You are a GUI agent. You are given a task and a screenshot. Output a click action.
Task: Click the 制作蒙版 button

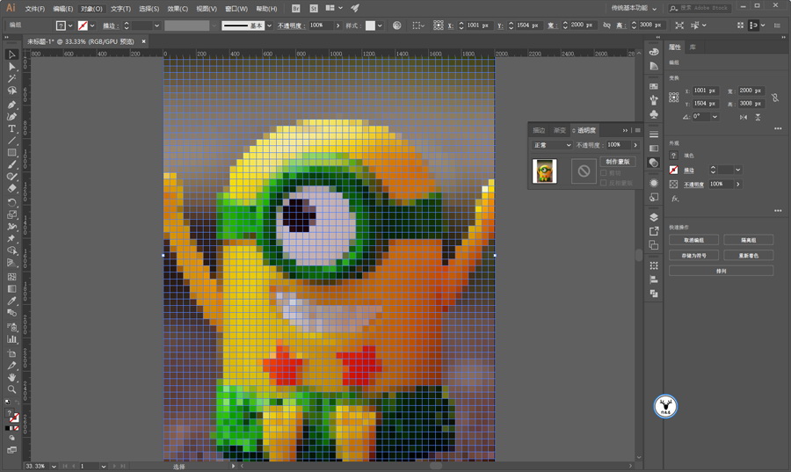point(617,162)
